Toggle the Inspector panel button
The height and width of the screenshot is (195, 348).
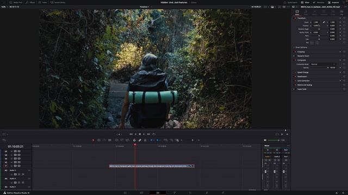pos(333,2)
